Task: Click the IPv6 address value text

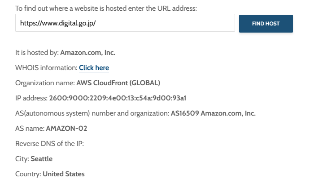Action: [118, 98]
